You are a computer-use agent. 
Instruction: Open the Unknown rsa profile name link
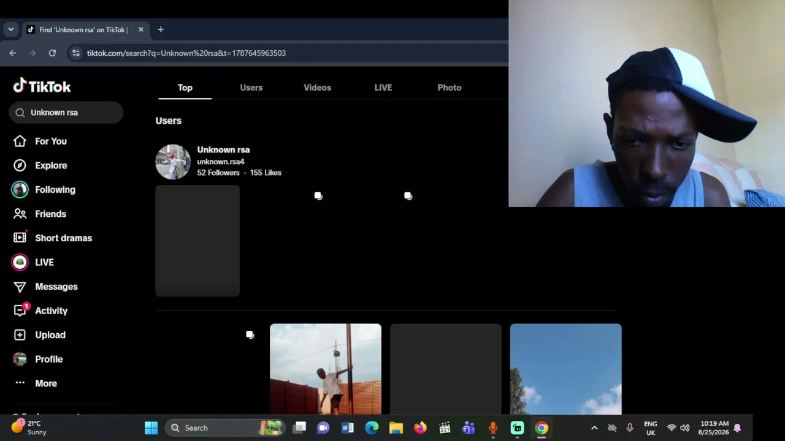(223, 149)
